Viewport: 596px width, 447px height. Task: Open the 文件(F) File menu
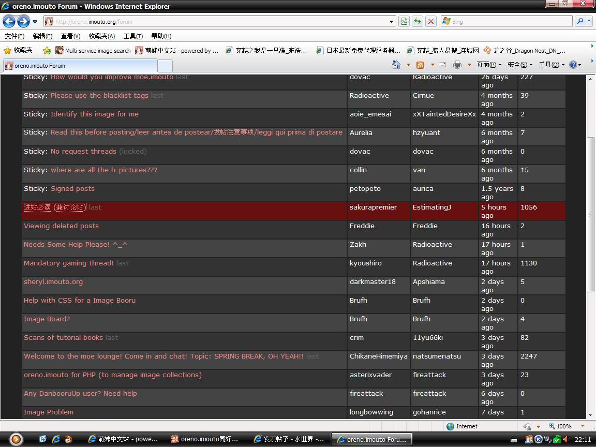tap(14, 36)
